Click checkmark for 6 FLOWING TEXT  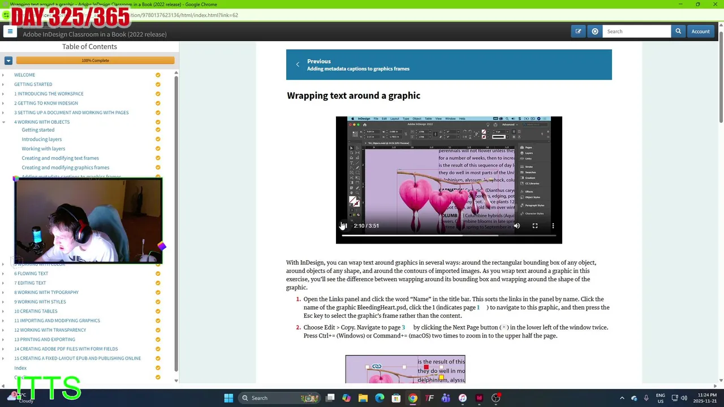(x=158, y=274)
